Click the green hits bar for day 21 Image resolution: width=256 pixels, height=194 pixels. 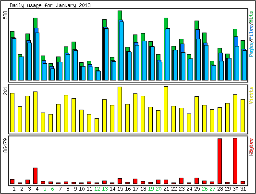[166, 23]
